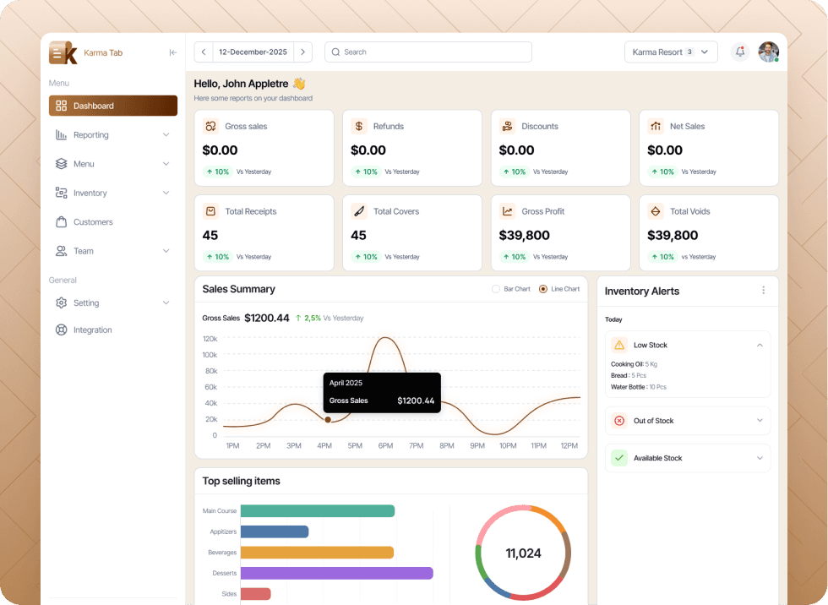The image size is (828, 605).
Task: Click the Gross sales card icon
Action: (210, 126)
